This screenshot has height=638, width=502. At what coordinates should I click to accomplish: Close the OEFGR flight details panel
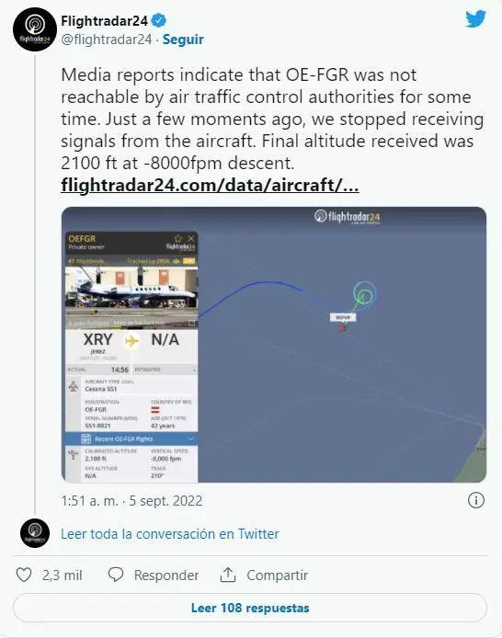pos(191,238)
